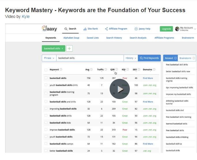Image resolution: width=197 pixels, height=160 pixels.
Task: Check the improving basketball skills row
Action: [x=46, y=108]
